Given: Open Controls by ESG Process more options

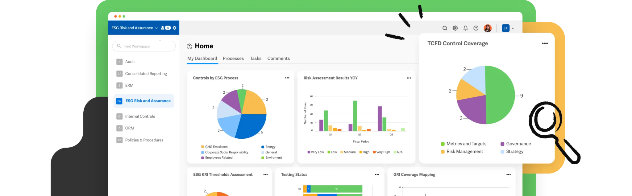Looking at the screenshot, I should coord(287,78).
